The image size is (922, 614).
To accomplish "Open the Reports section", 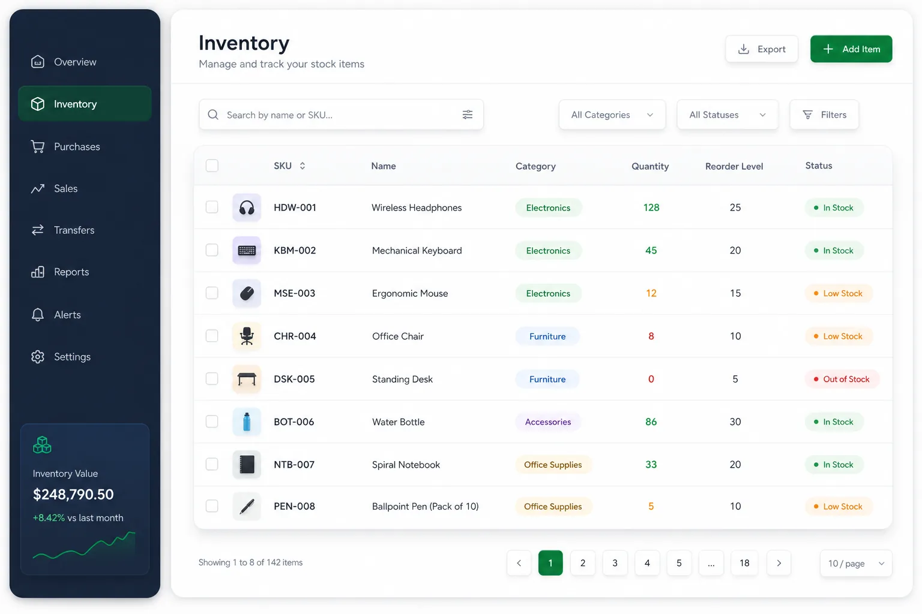I will [85, 272].
